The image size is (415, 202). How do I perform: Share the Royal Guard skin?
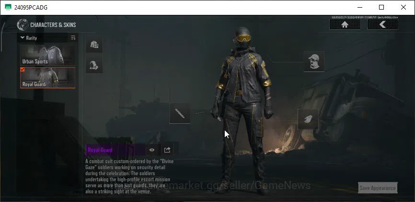tap(167, 150)
